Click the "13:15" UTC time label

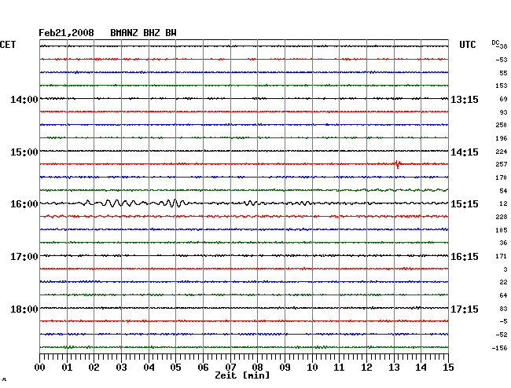(x=465, y=99)
